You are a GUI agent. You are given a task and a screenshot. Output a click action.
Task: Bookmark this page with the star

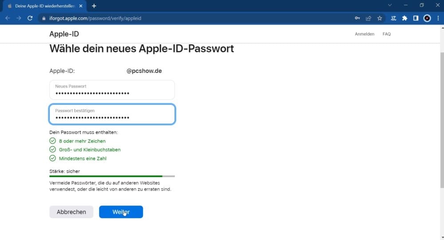(380, 18)
